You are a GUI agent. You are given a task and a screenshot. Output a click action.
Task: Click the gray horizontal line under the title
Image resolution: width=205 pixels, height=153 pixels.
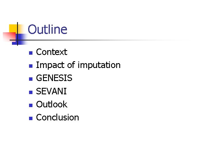(114, 40)
